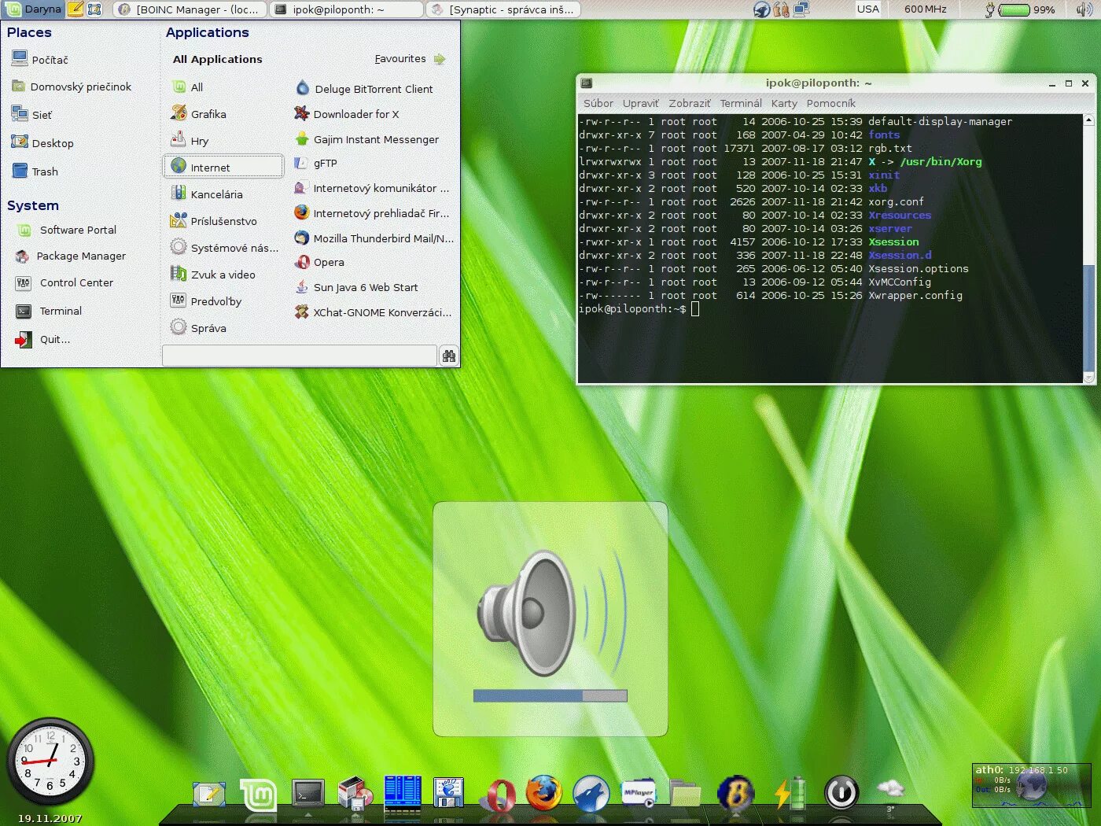
Task: Launch XChat-GNOME Konverzácia entry
Action: (373, 312)
